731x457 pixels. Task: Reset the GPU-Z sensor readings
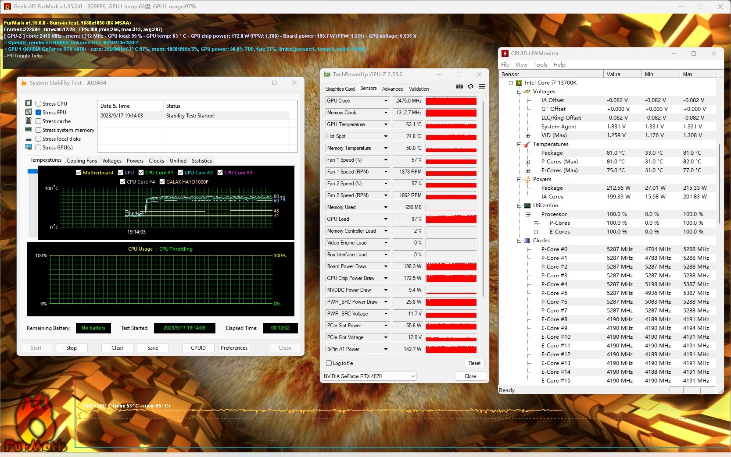[474, 363]
